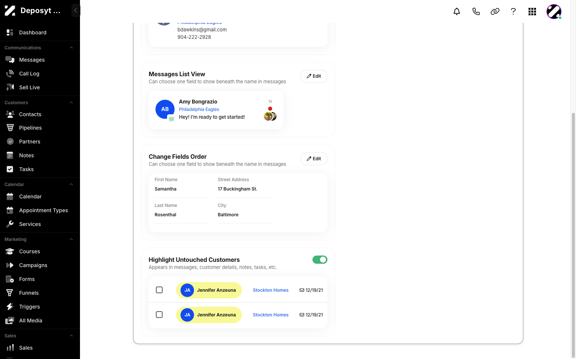Image resolution: width=576 pixels, height=359 pixels.
Task: Click the Forms icon in sidebar
Action: [10, 279]
